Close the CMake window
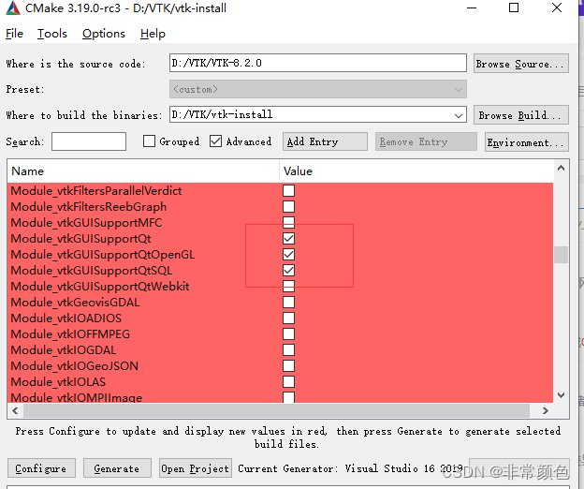Viewport: 584px width, 489px height. (557, 7)
